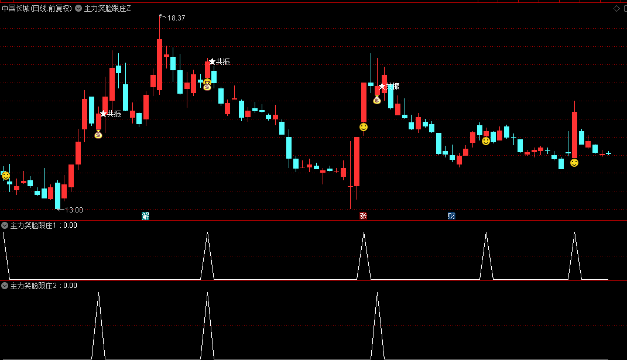Click the rightmost smiley face icon on the chart
This screenshot has width=627, height=360.
[574, 163]
